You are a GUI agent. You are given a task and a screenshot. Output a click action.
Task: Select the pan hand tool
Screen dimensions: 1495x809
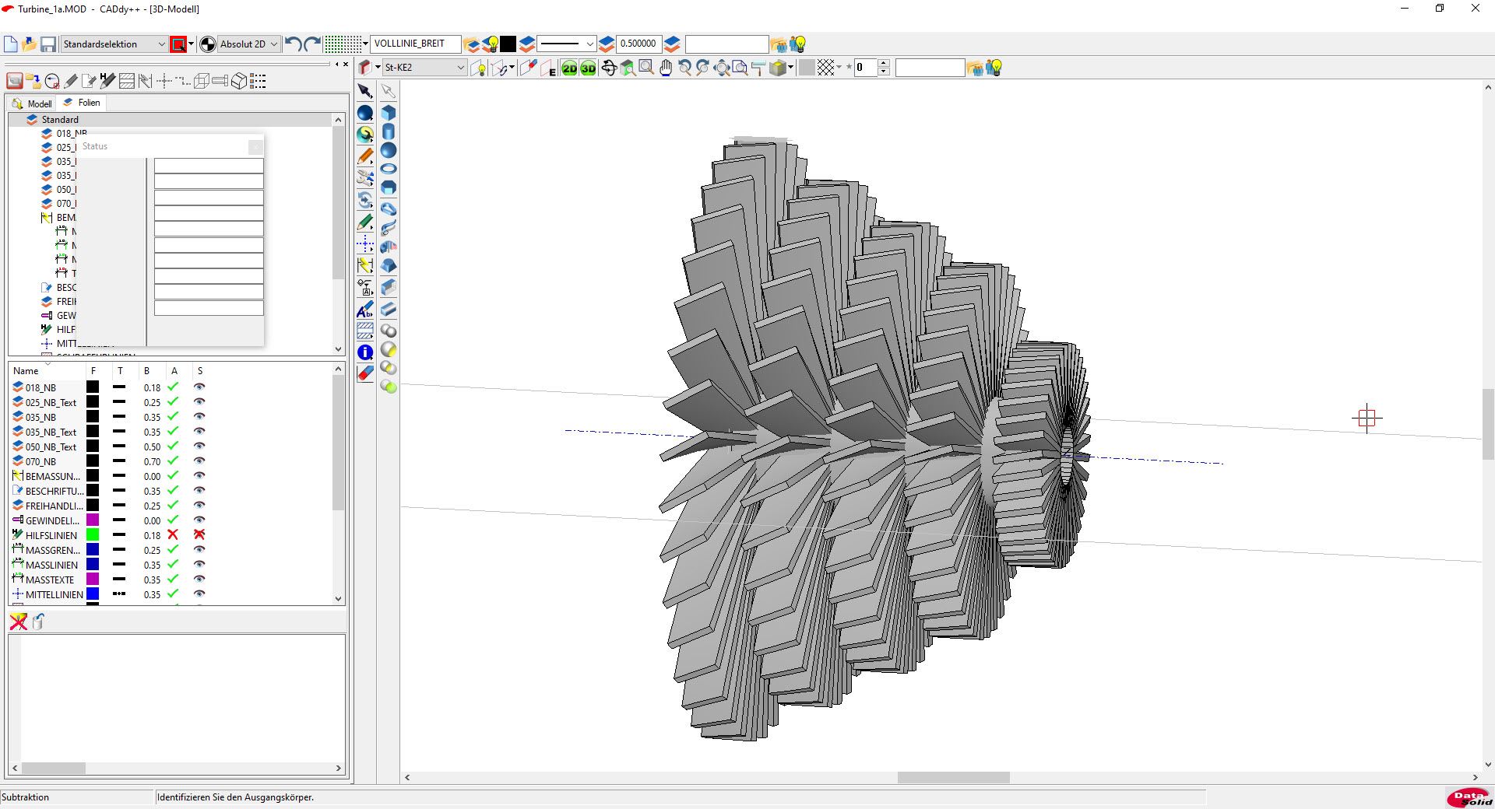tap(666, 68)
